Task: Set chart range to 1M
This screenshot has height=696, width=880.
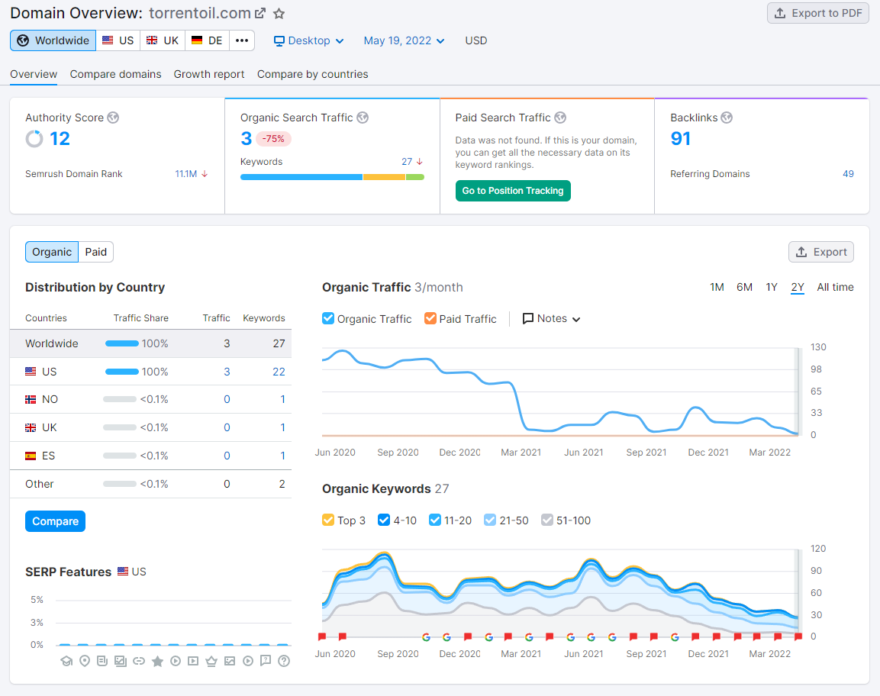Action: (717, 287)
